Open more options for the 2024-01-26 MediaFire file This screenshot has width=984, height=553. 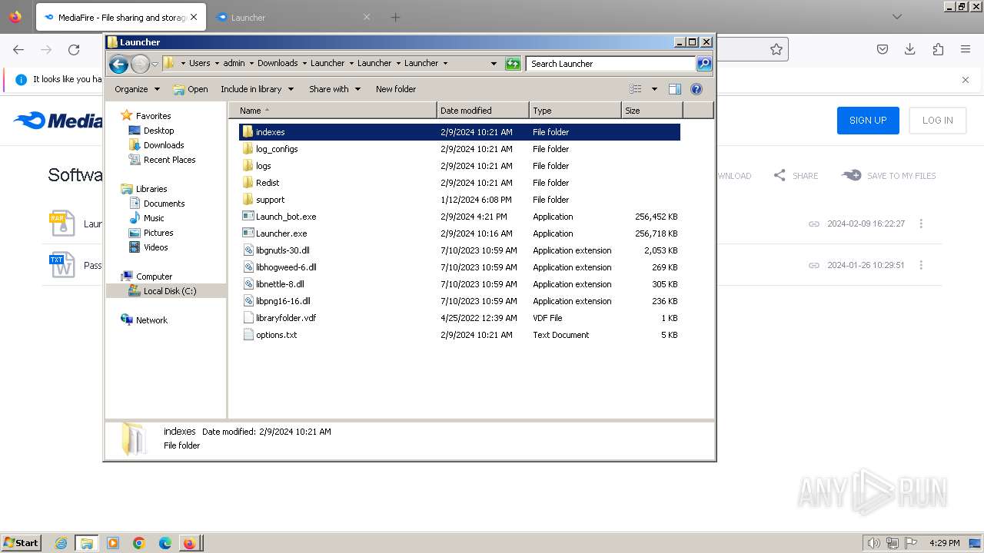921,265
